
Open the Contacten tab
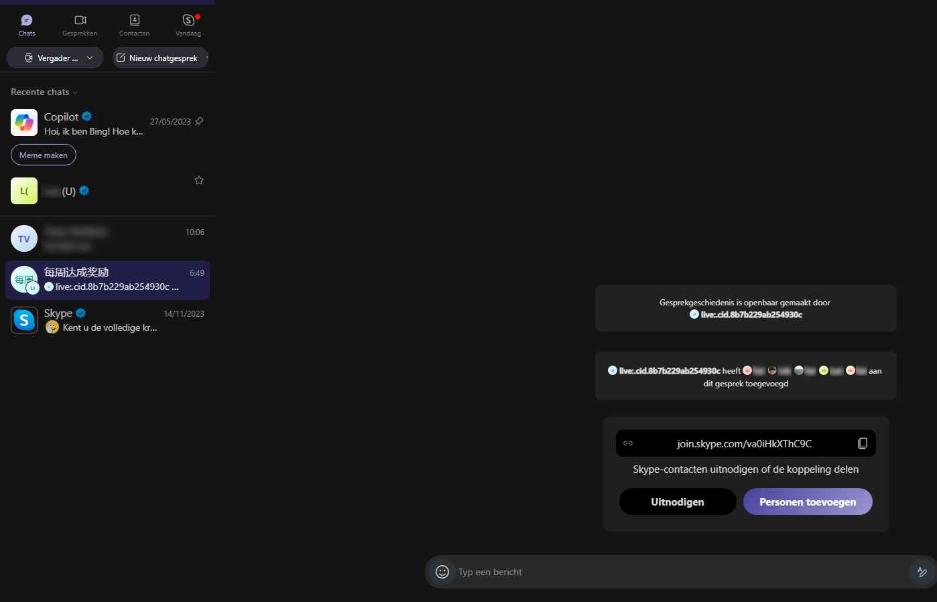point(134,25)
